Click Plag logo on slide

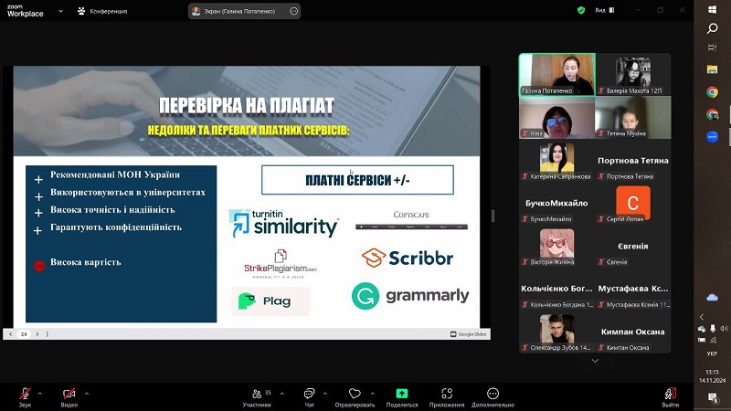pos(270,301)
